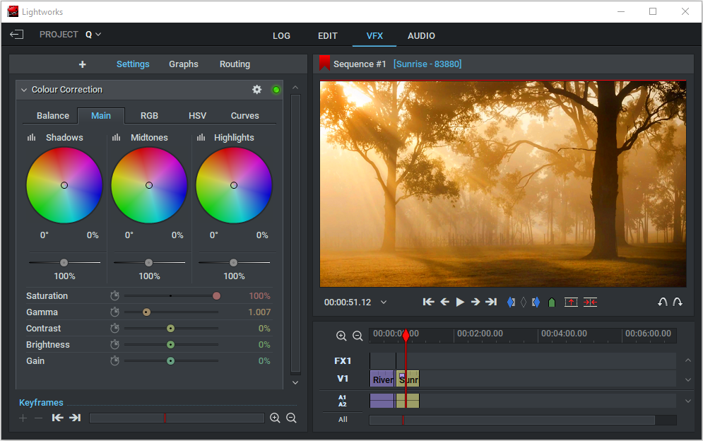Jump to sequence end in viewer
This screenshot has height=441, width=703.
(491, 302)
